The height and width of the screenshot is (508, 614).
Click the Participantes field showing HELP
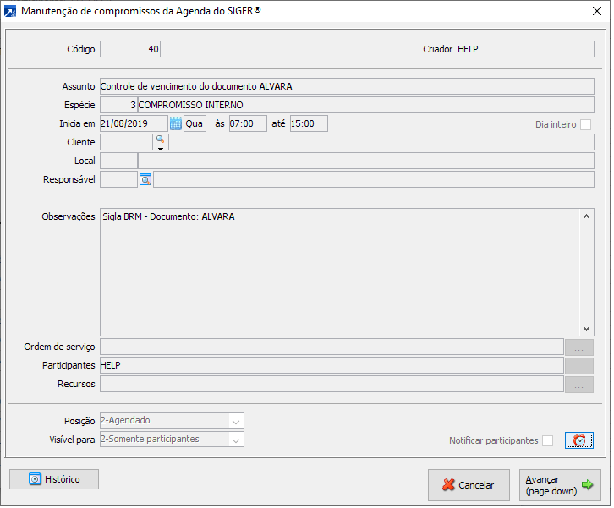point(332,366)
